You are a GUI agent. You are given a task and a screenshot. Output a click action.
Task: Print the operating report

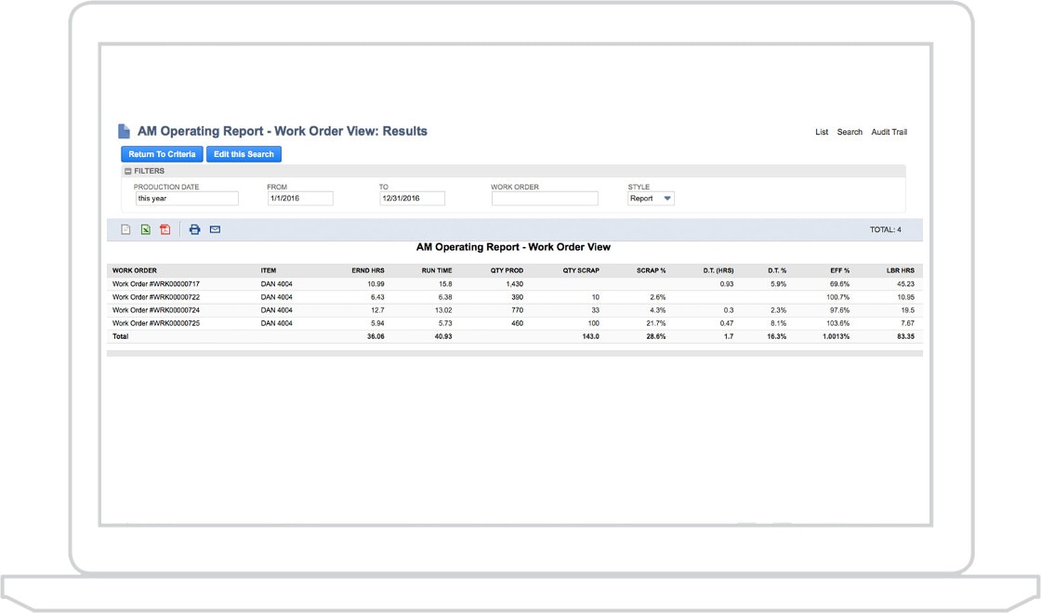(195, 229)
